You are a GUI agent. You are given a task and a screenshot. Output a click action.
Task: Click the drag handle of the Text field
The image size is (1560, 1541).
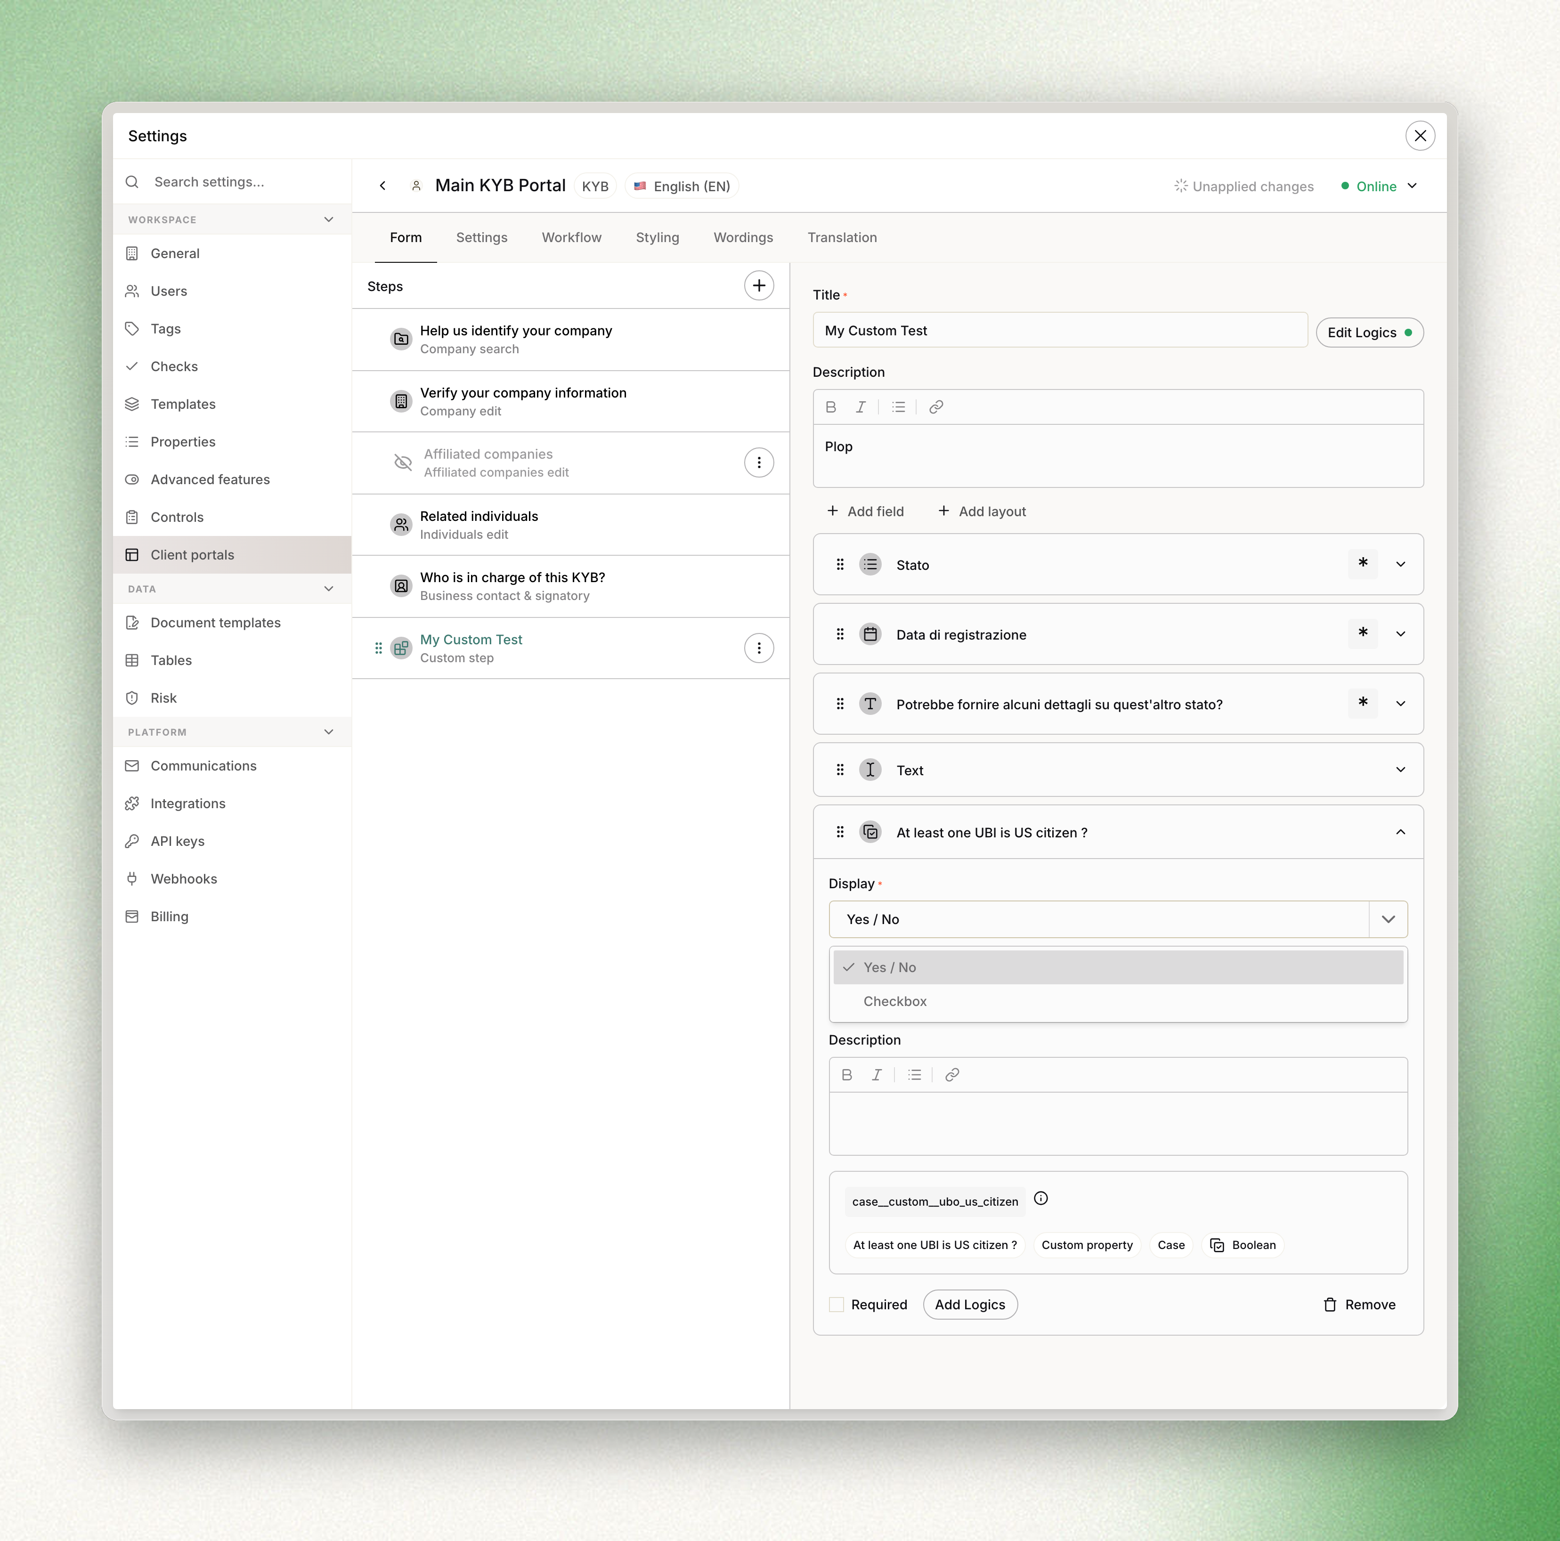[x=840, y=770]
